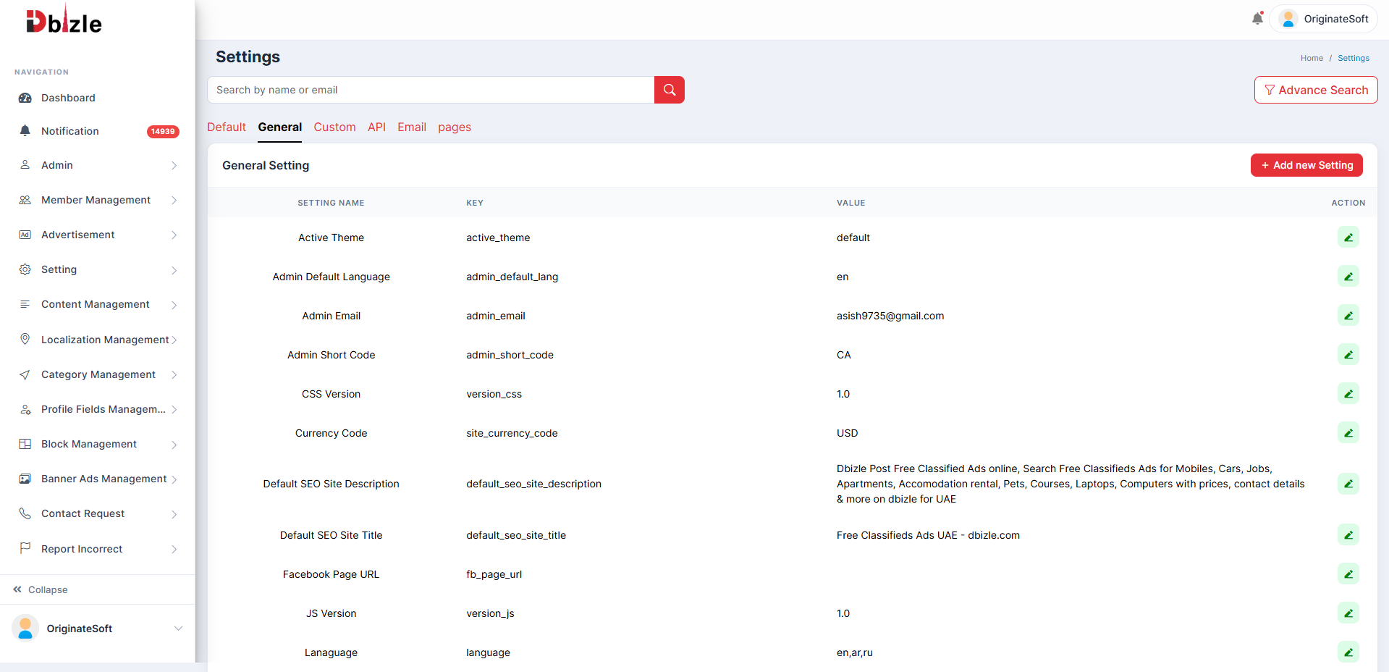Click the Dashboard icon in the sidebar

tap(25, 98)
